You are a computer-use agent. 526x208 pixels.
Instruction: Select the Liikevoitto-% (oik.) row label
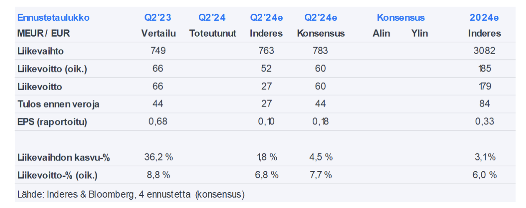57,175
